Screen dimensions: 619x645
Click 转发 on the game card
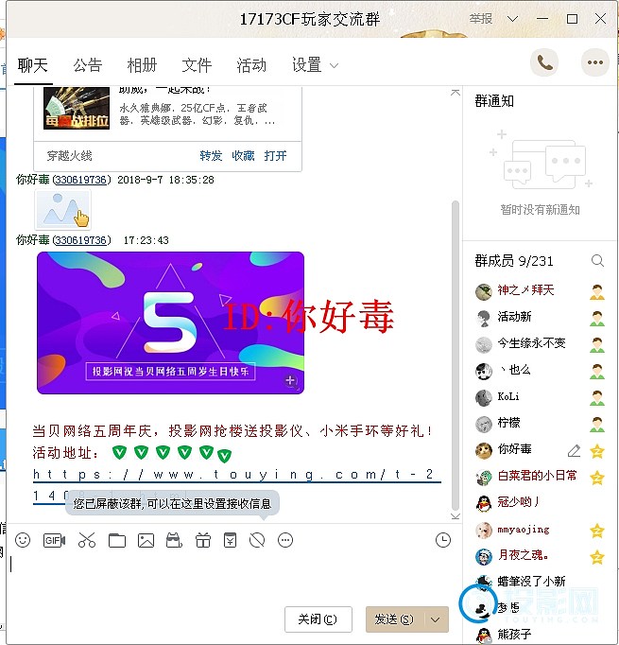pos(211,156)
